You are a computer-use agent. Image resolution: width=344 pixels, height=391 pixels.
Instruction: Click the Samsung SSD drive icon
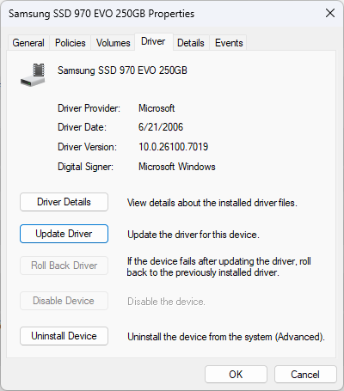pyautogui.click(x=33, y=75)
